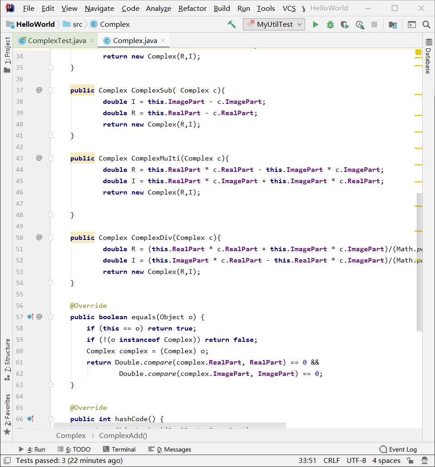
Task: Open the 1: Project tool window
Action: tap(7, 55)
